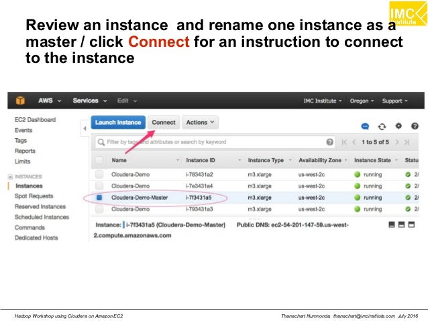The image size is (428, 321).
Task: Click instance ID i-7e3431a4
Action: (x=199, y=186)
